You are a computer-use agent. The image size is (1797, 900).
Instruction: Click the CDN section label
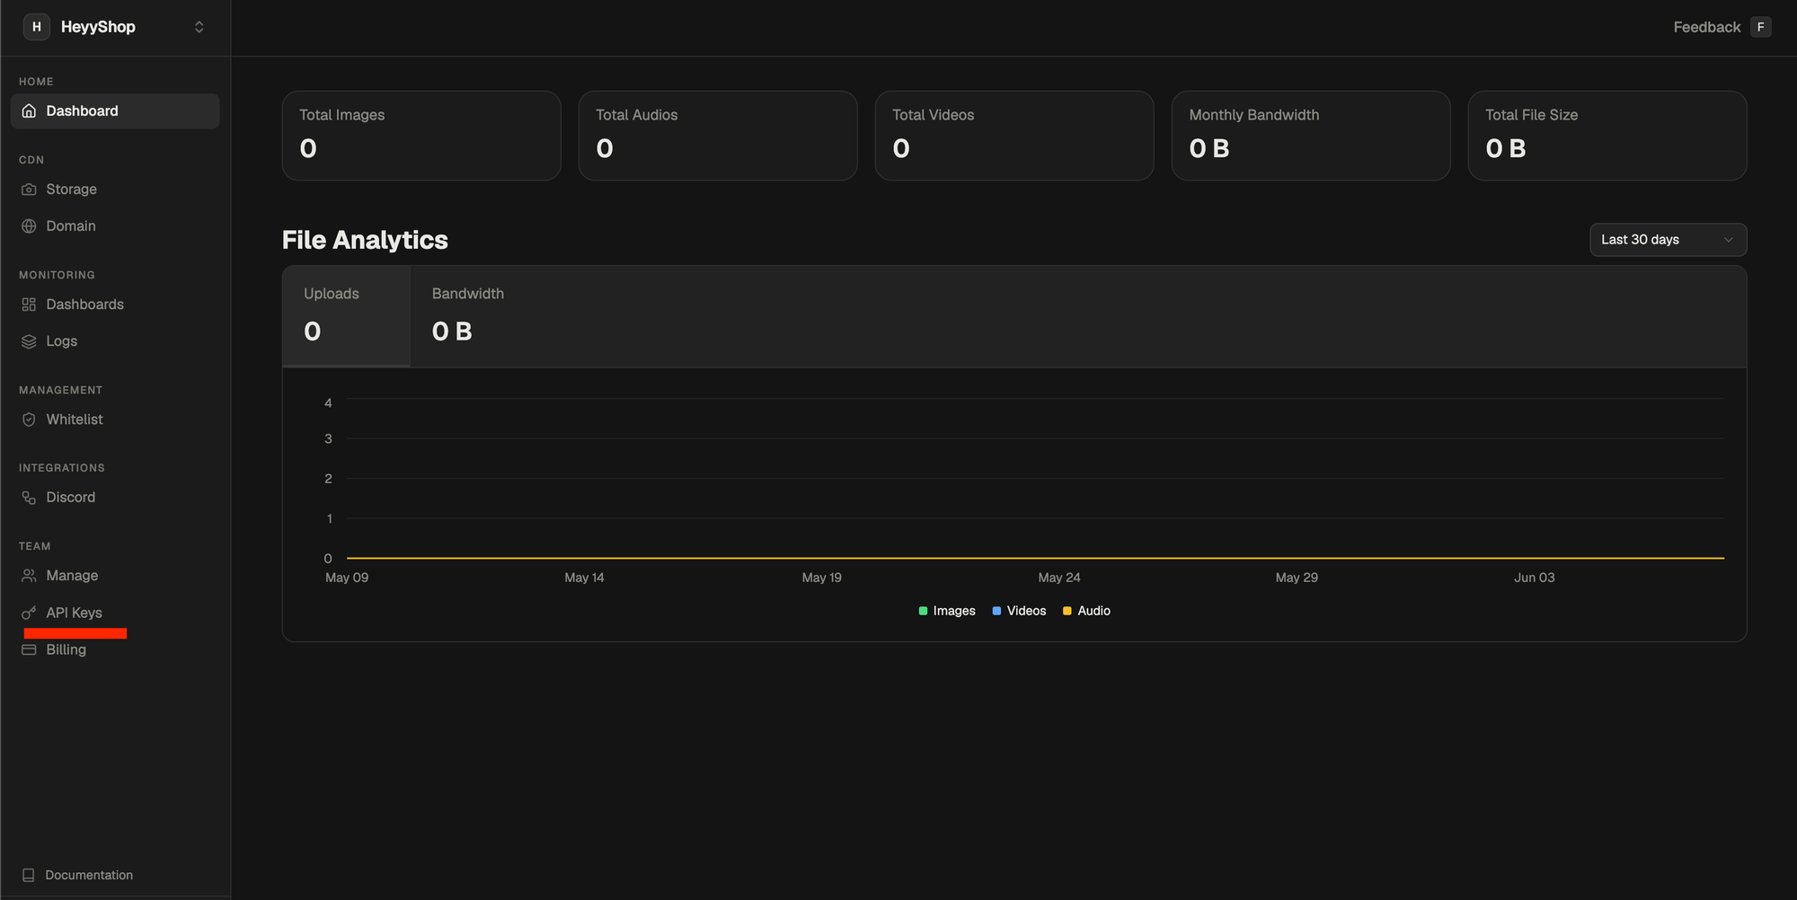(x=31, y=160)
